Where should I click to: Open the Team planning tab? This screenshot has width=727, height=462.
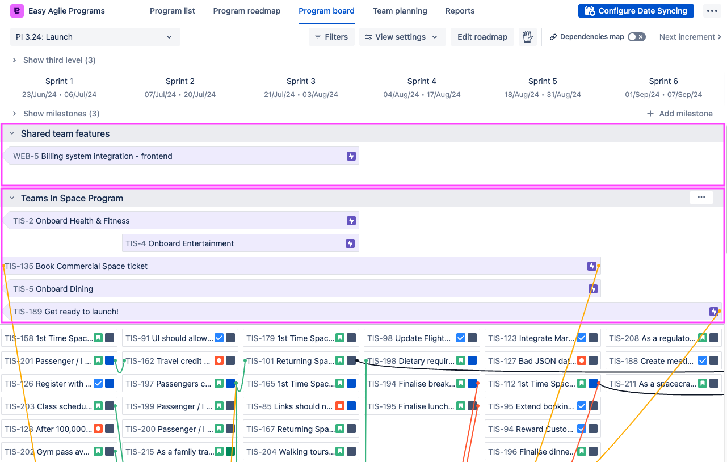coord(400,11)
